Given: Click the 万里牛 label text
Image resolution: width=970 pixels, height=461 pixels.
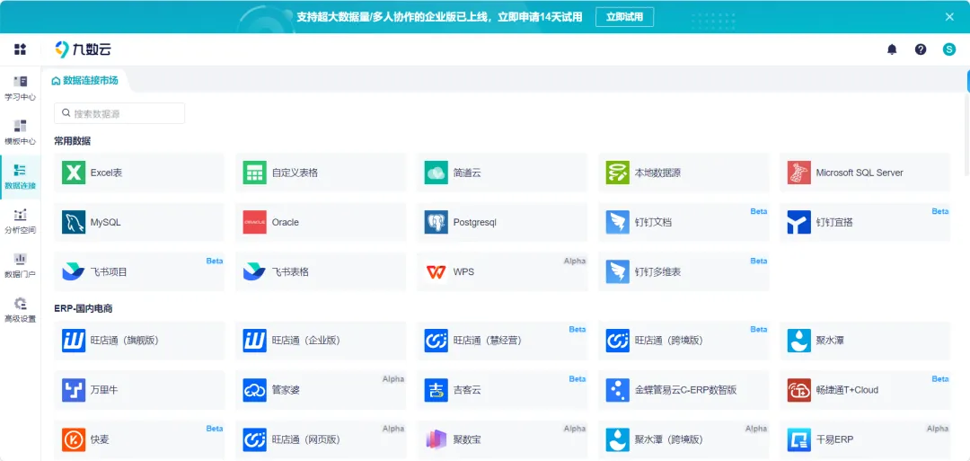Looking at the screenshot, I should click(x=104, y=390).
